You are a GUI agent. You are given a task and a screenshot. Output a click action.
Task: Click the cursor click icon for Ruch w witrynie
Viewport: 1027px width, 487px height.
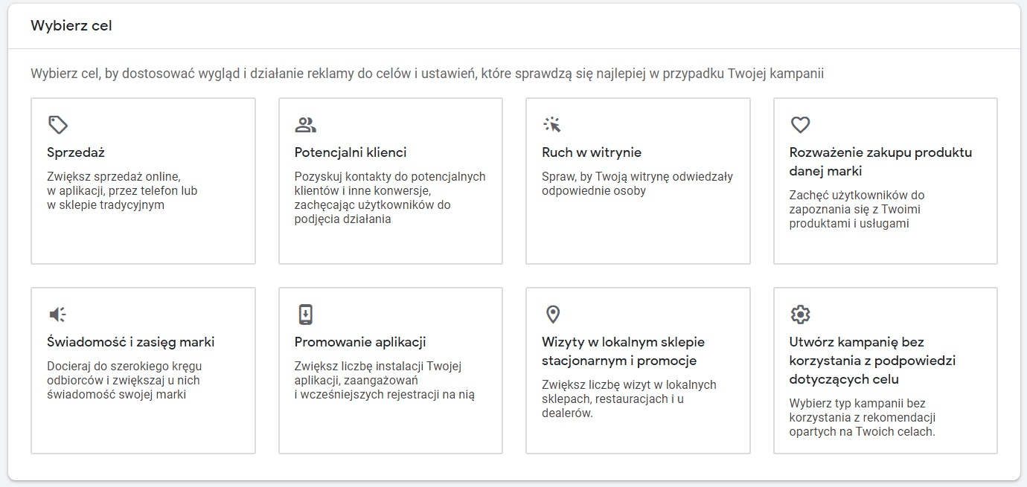[552, 124]
